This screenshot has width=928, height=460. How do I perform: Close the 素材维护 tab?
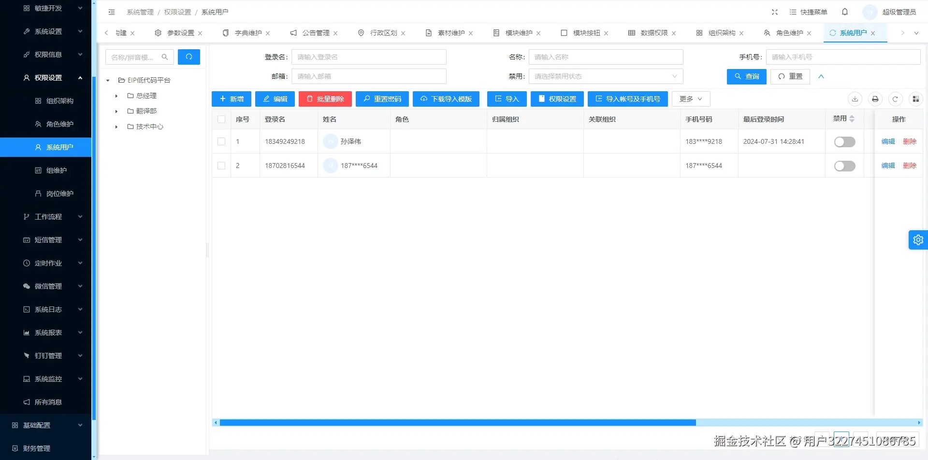click(471, 33)
